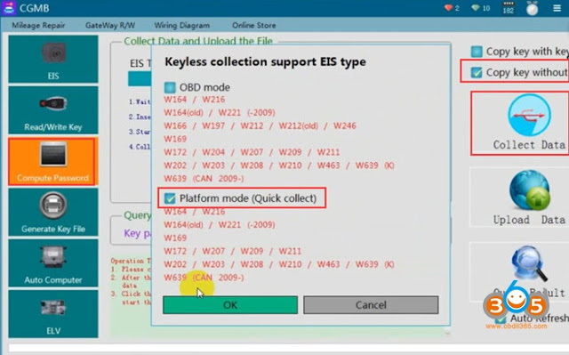Select the Compute Password module

pos(53,161)
